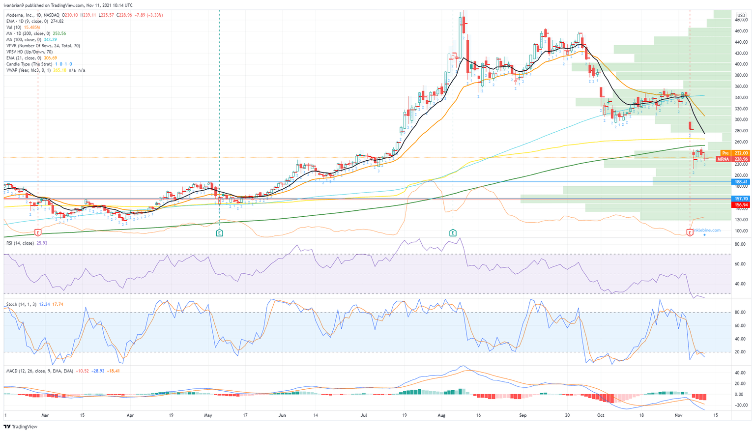Click the ivanbrian9 published on TradingView.com header
This screenshot has width=755, height=433.
pyautogui.click(x=69, y=5)
